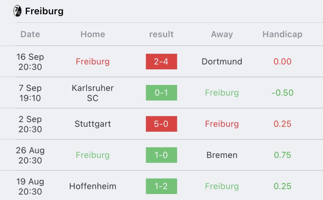Open the green 1-2 score badge

[161, 186]
